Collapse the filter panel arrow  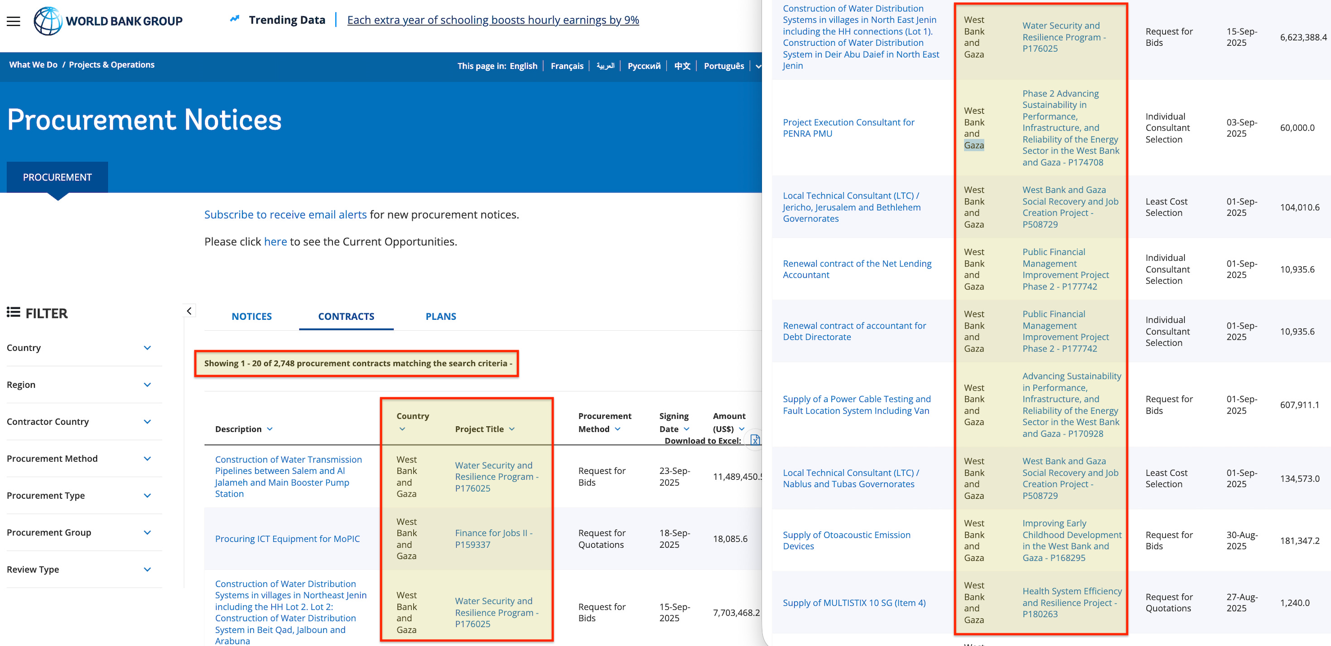point(189,311)
